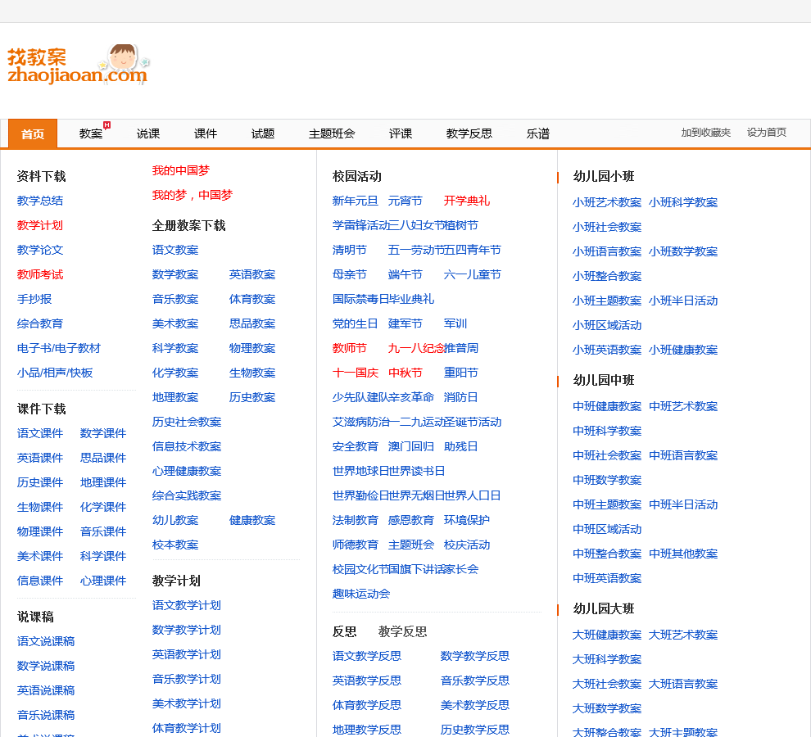
Task: Click 设为首页 link
Action: (x=767, y=133)
